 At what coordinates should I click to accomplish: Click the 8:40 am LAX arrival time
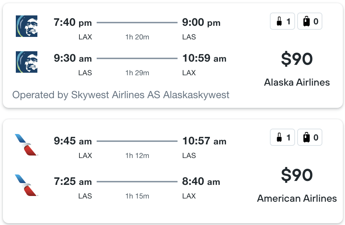[x=201, y=182]
